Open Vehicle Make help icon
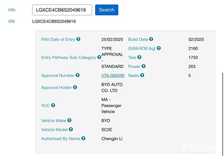This screenshot has height=156, width=224. point(69,120)
